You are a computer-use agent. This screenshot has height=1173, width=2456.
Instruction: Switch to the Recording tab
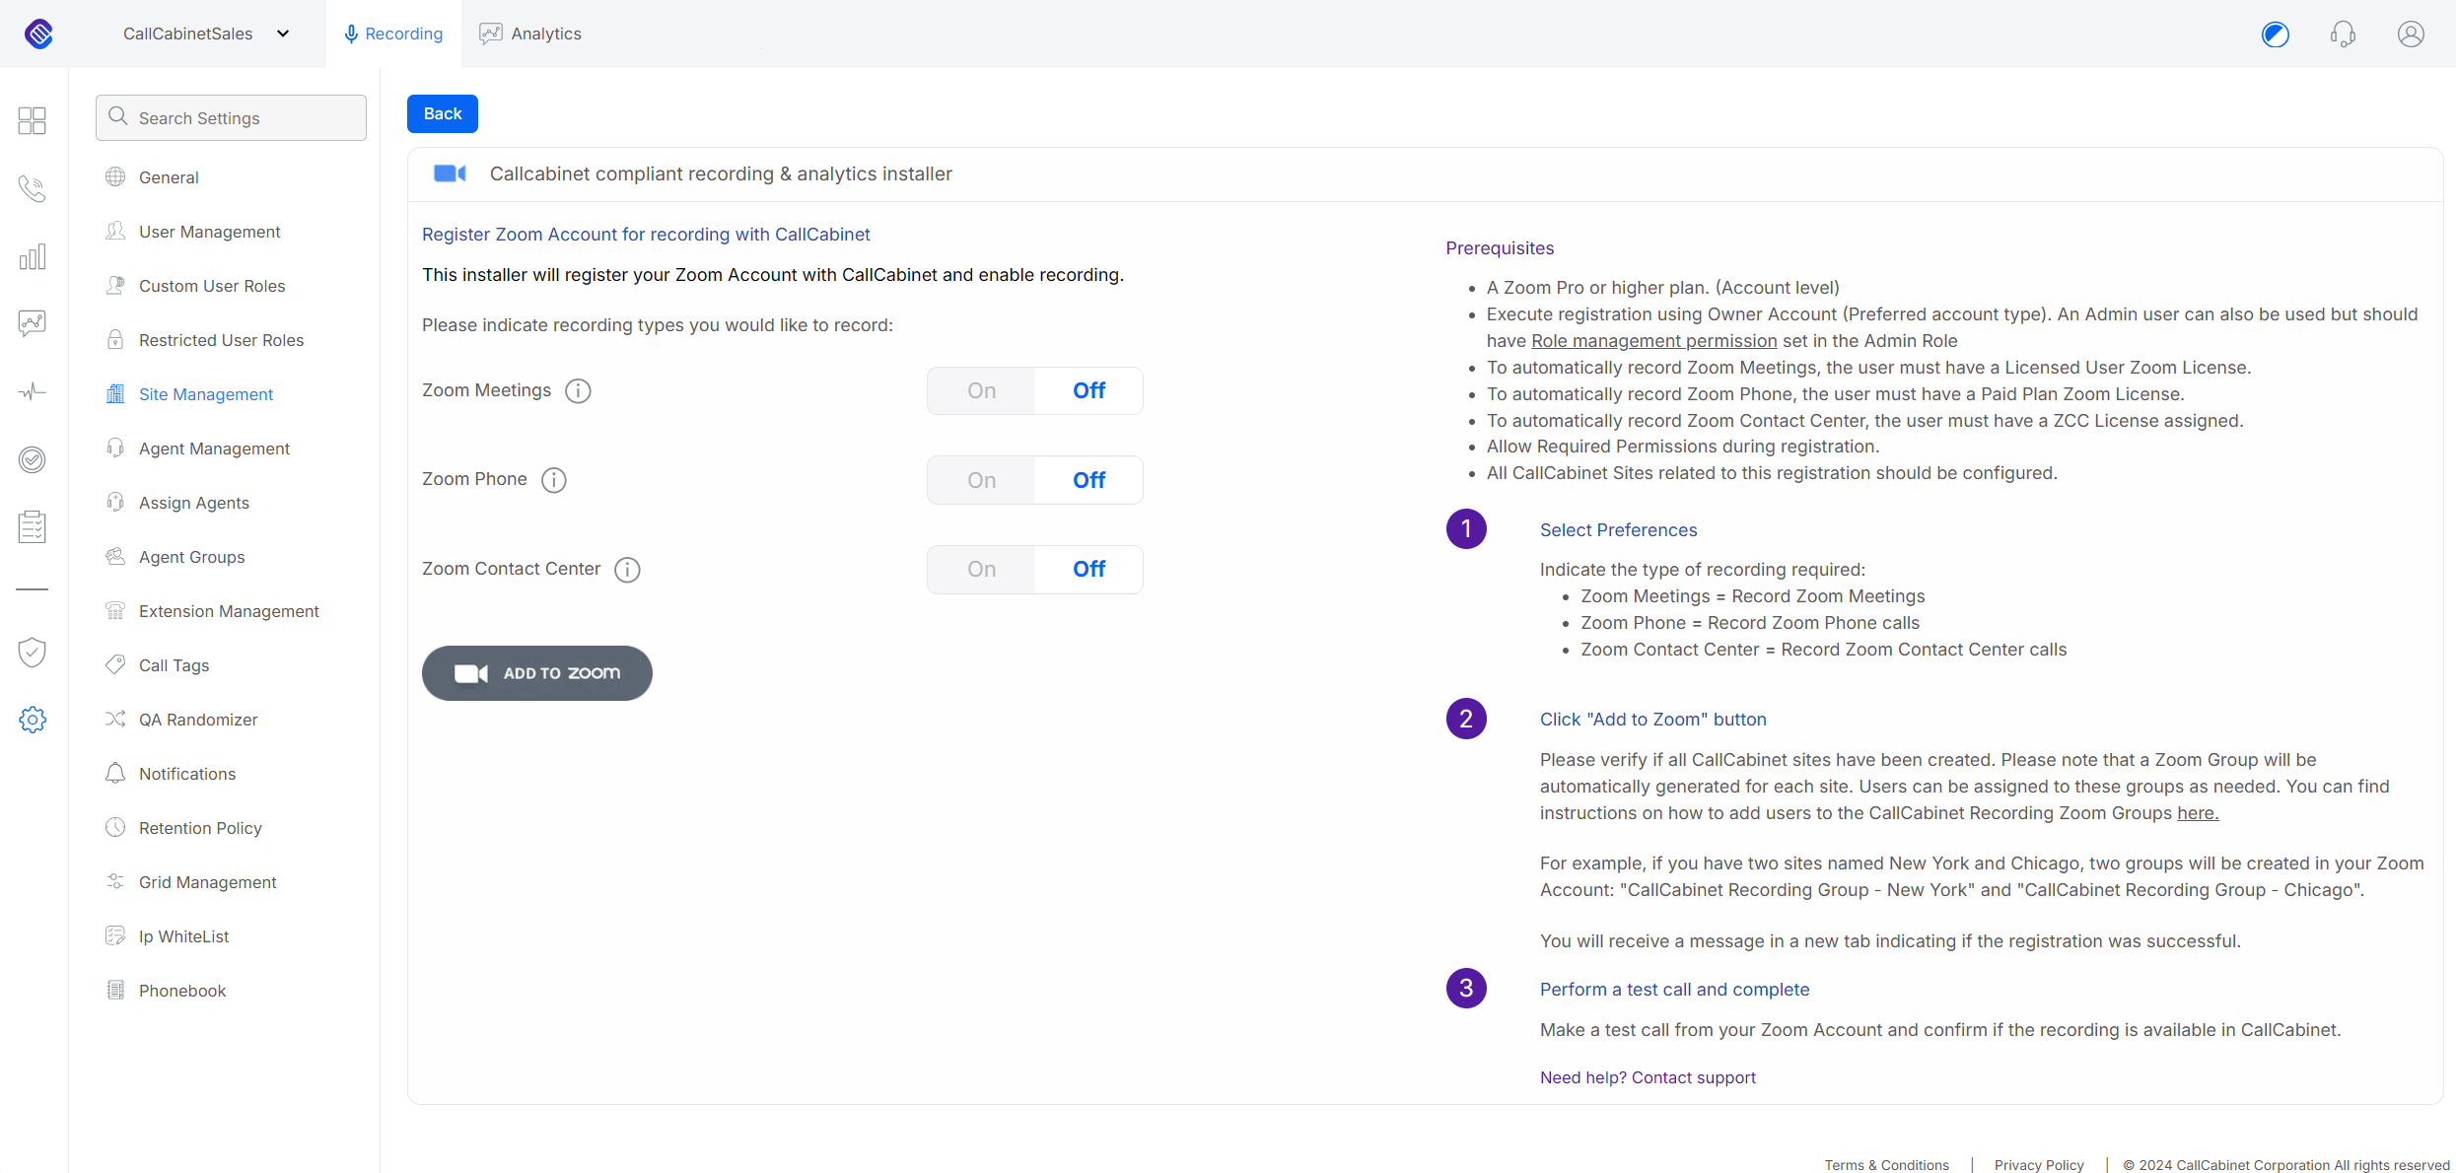click(393, 34)
